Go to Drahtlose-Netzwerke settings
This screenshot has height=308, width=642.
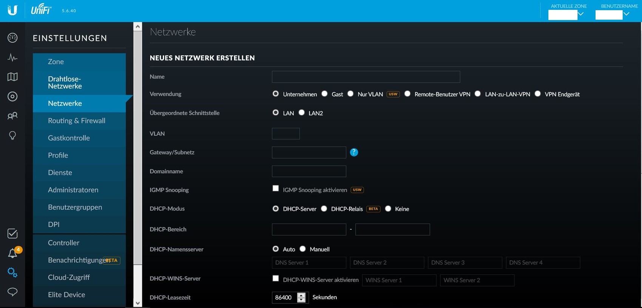click(x=65, y=82)
